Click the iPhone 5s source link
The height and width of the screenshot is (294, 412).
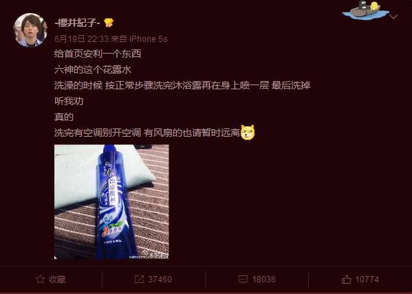tap(149, 39)
